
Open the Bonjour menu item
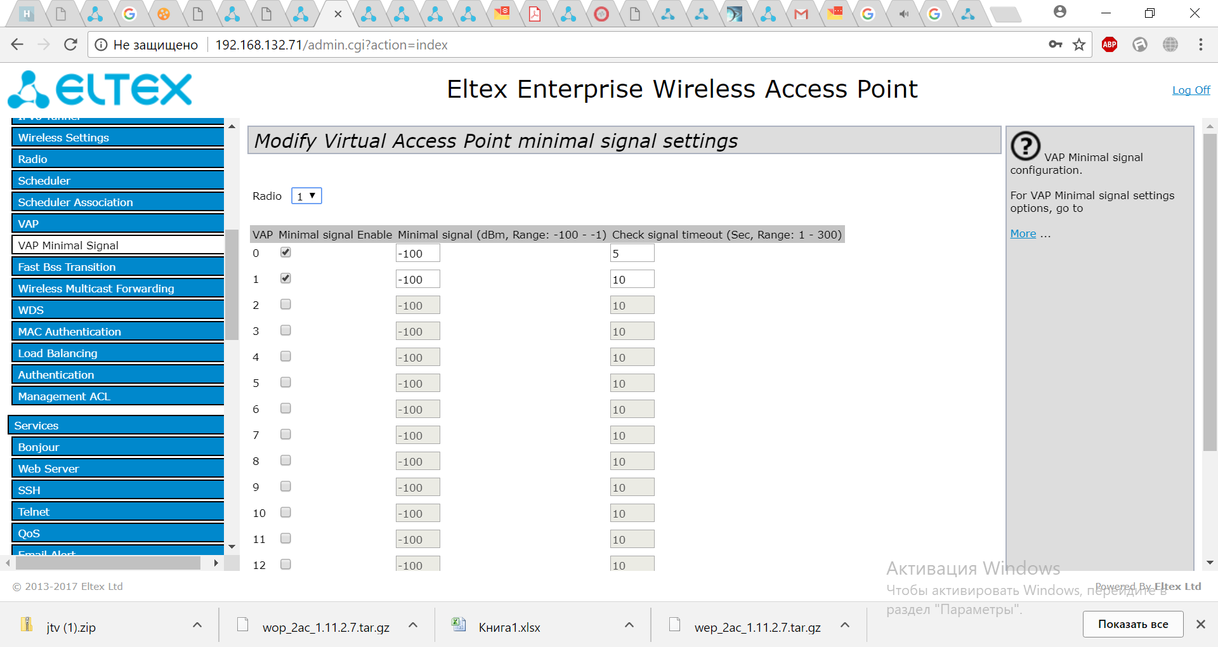(118, 447)
